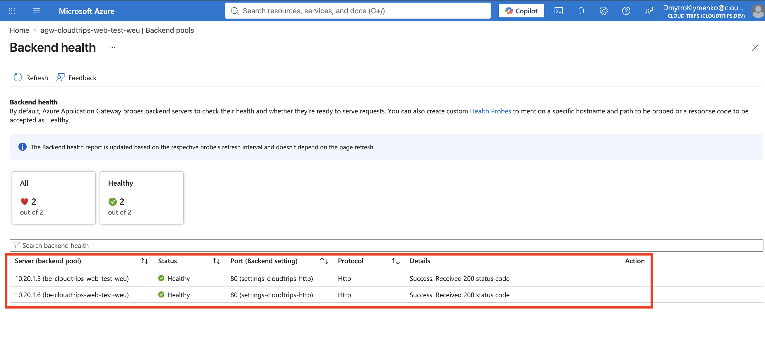Click info icon in the banner
This screenshot has width=765, height=339.
[x=22, y=147]
